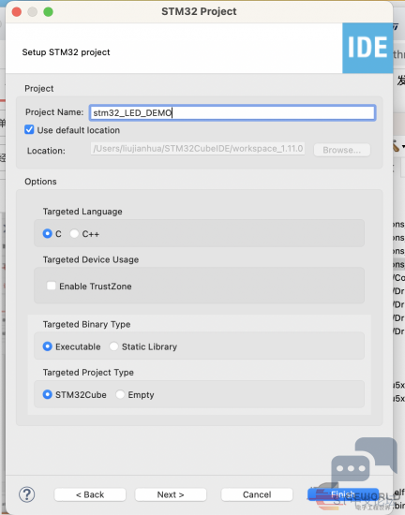
Task: Click the Browse... button
Action: [342, 150]
